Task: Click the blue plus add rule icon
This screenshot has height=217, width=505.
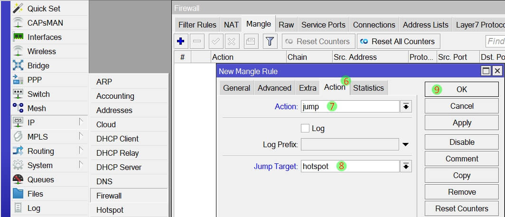Action: (180, 41)
